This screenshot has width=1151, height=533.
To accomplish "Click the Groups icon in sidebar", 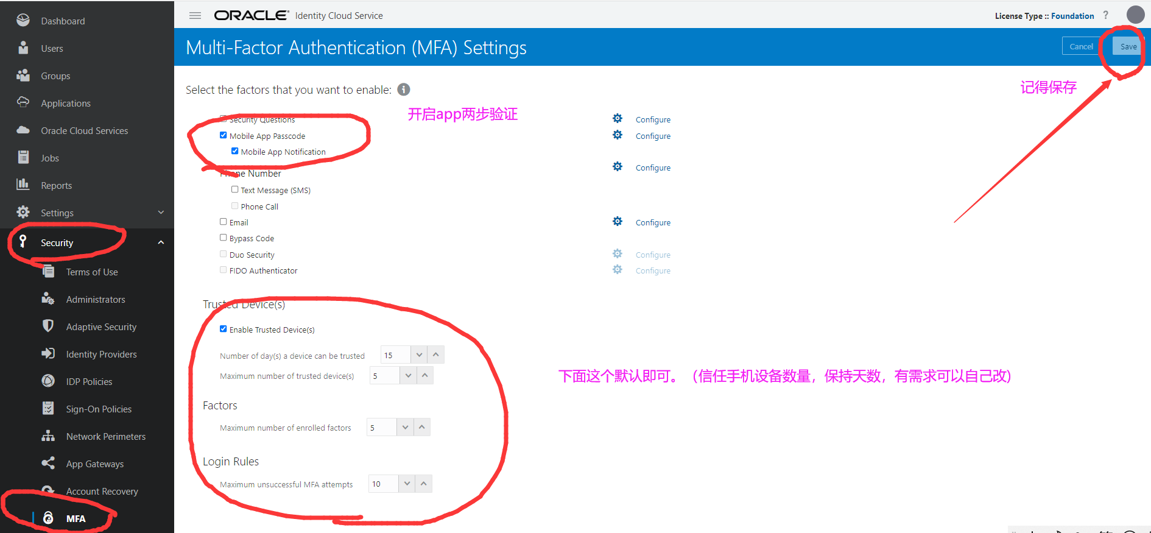I will (x=23, y=75).
